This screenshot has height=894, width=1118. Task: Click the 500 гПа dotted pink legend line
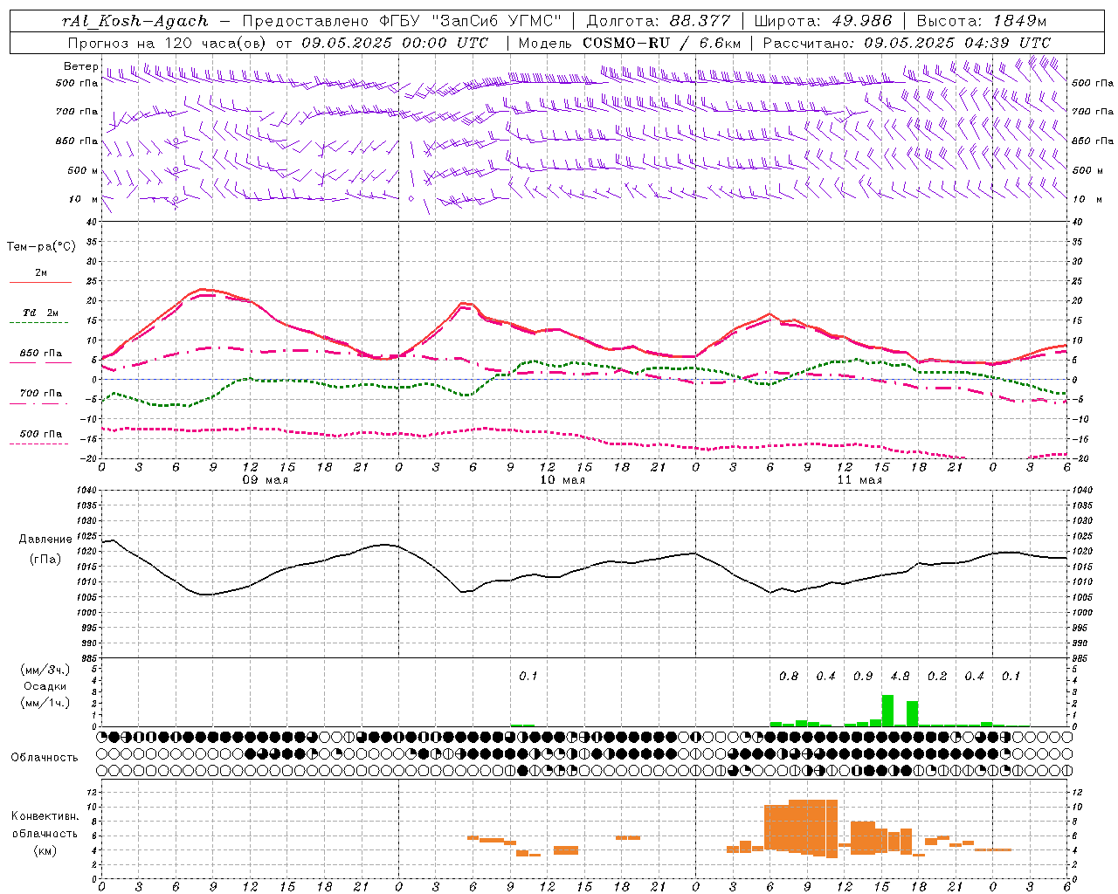39,444
